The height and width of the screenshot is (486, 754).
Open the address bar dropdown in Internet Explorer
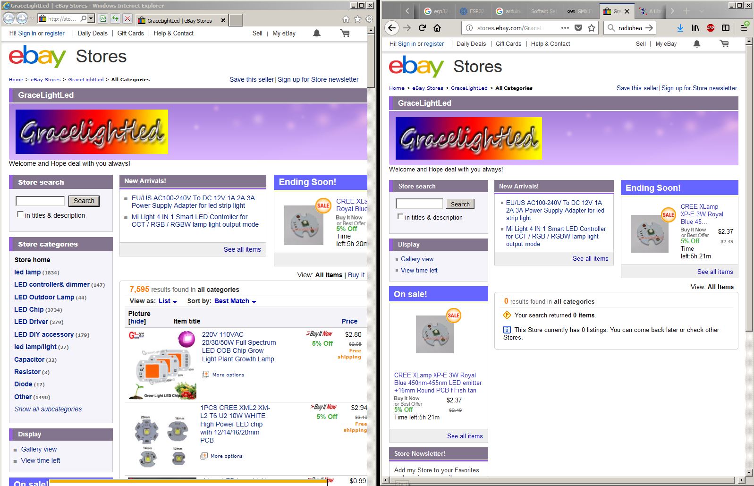pos(91,18)
